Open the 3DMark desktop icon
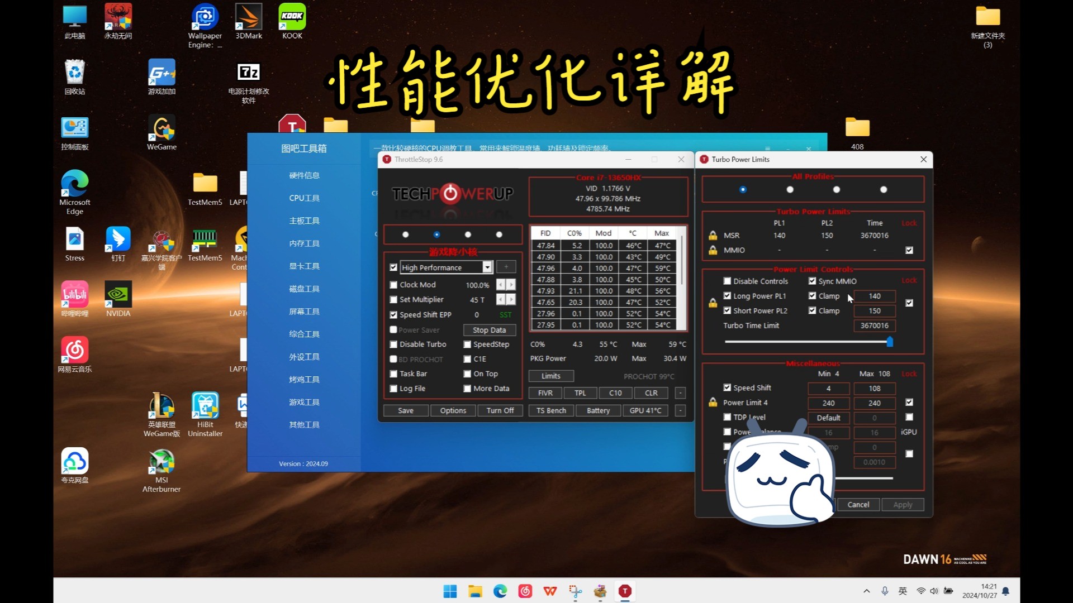1073x603 pixels. [x=249, y=21]
